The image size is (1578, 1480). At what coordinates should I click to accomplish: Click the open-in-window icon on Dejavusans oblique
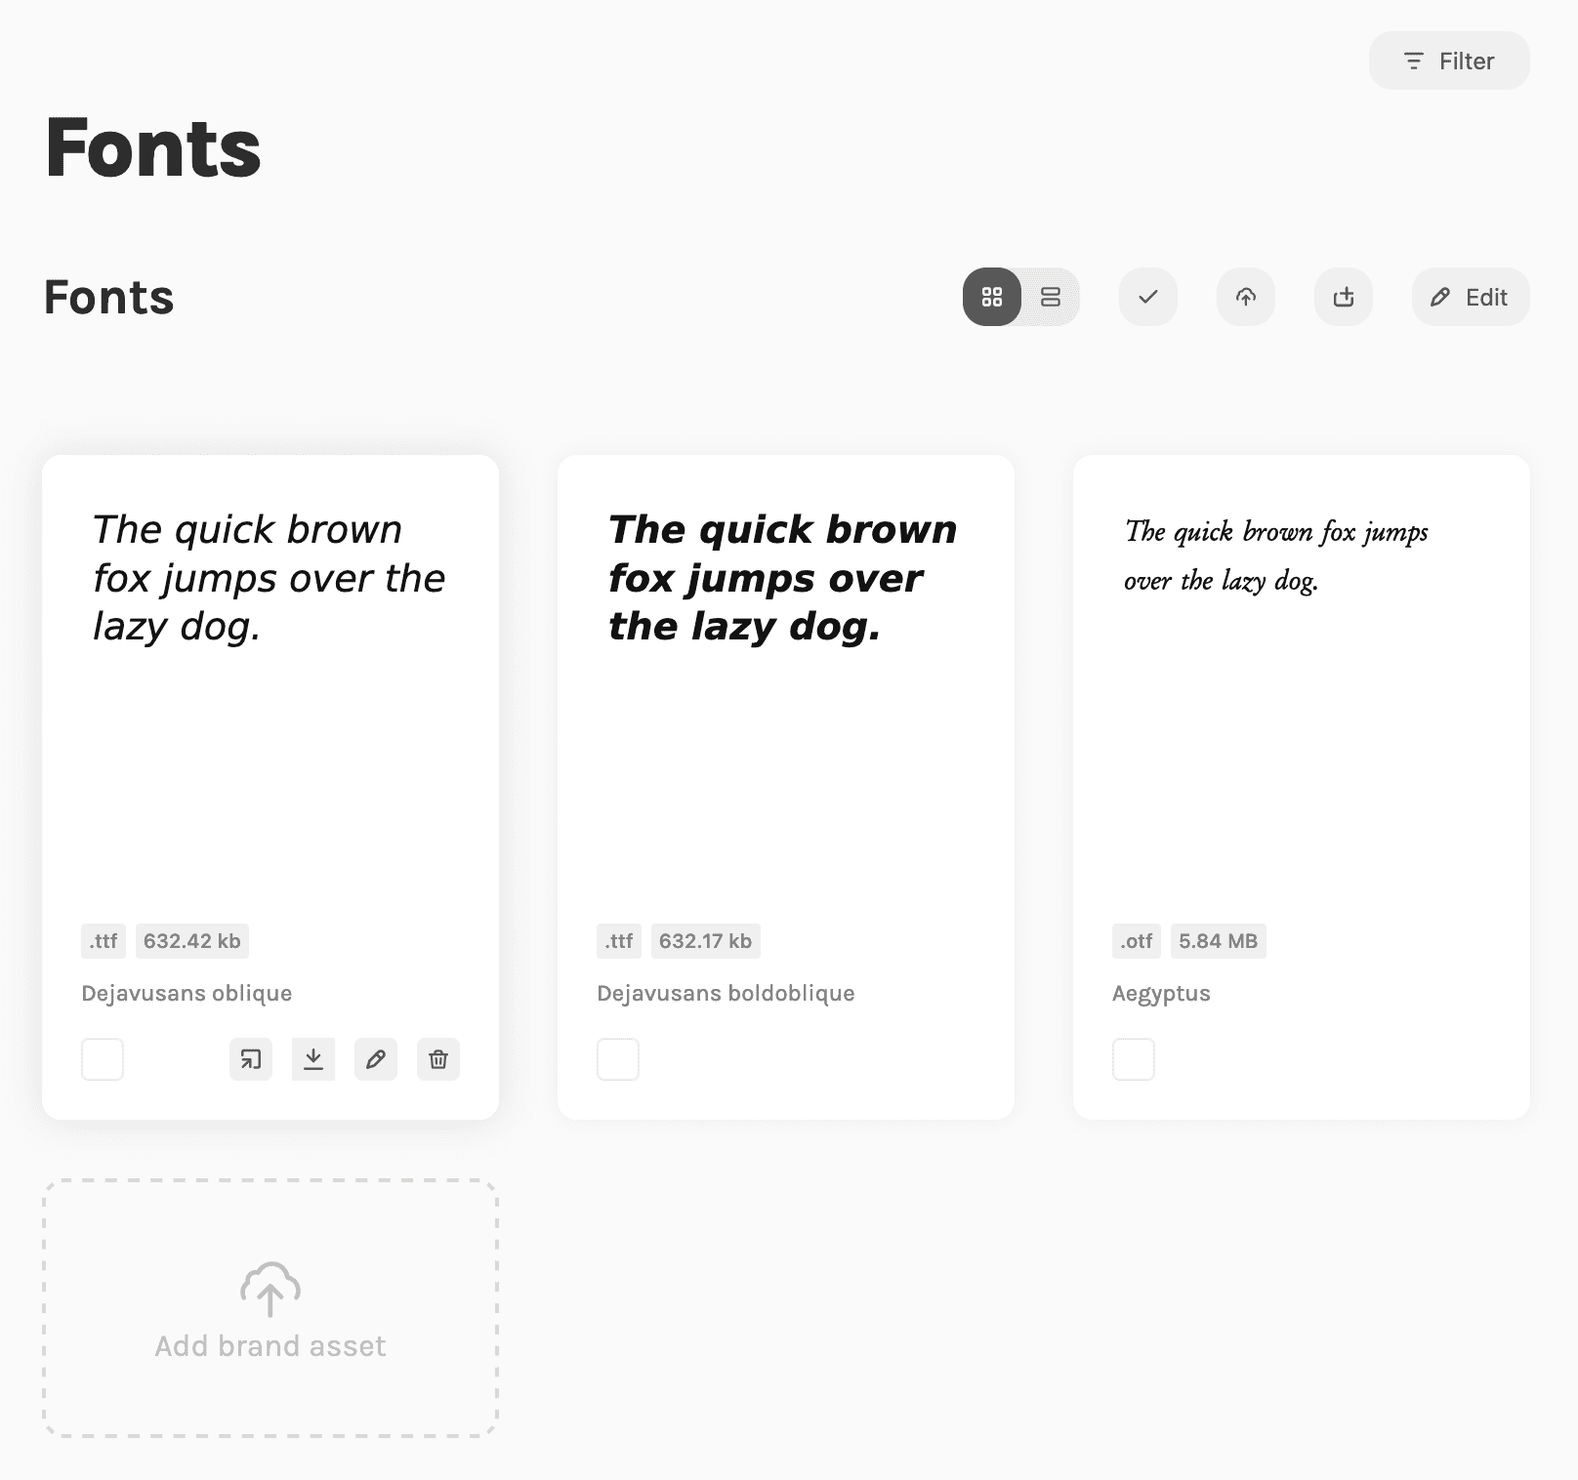[251, 1059]
